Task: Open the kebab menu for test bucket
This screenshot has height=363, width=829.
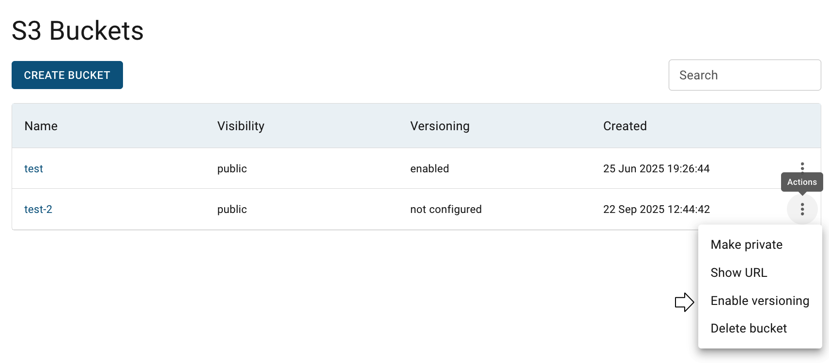Action: click(x=802, y=167)
